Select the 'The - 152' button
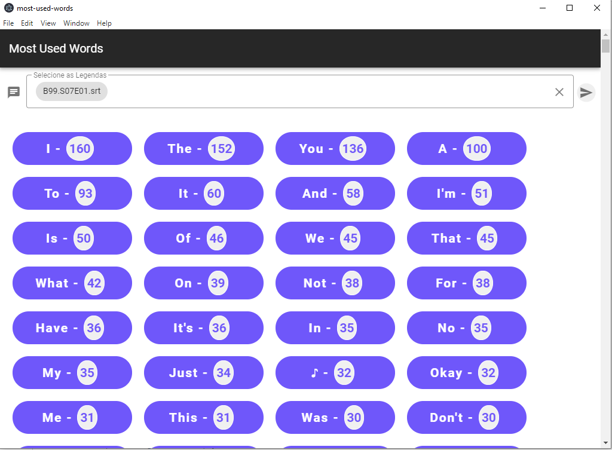Image resolution: width=612 pixels, height=450 pixels. pyautogui.click(x=203, y=148)
